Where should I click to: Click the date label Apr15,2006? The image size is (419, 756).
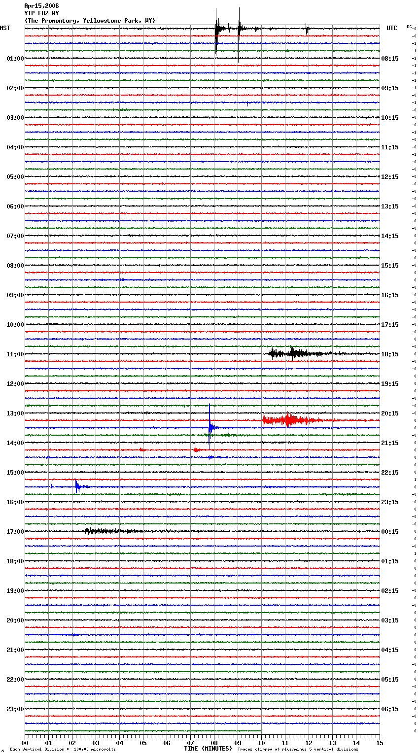[x=41, y=6]
